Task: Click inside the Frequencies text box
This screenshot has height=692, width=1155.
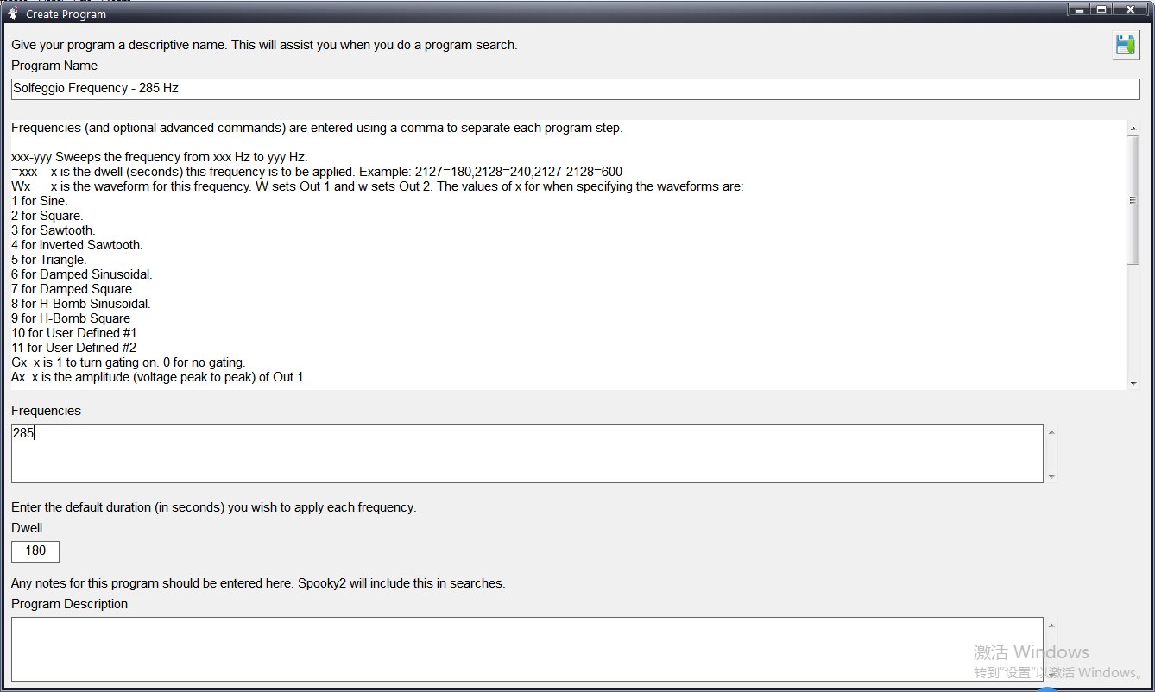Action: pos(527,453)
